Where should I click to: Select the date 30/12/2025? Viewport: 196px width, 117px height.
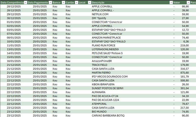(x=14, y=18)
